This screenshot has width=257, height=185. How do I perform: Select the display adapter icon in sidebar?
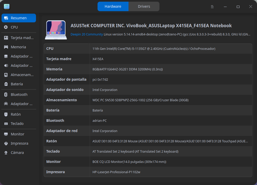(6, 56)
